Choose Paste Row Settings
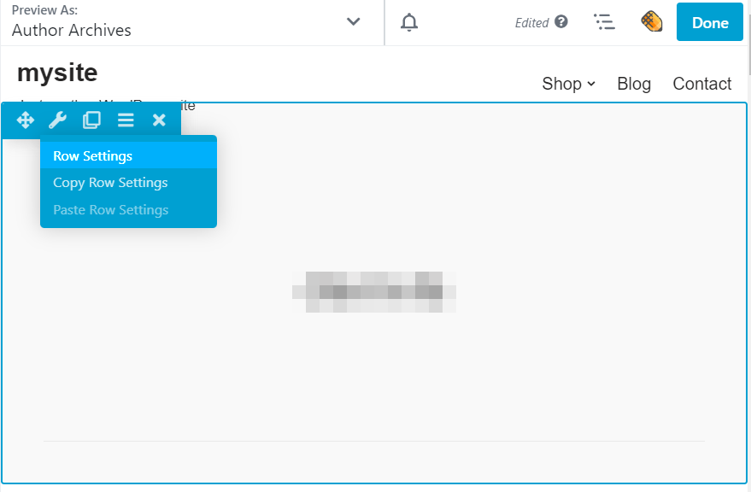Image resolution: width=751 pixels, height=492 pixels. [x=128, y=210]
